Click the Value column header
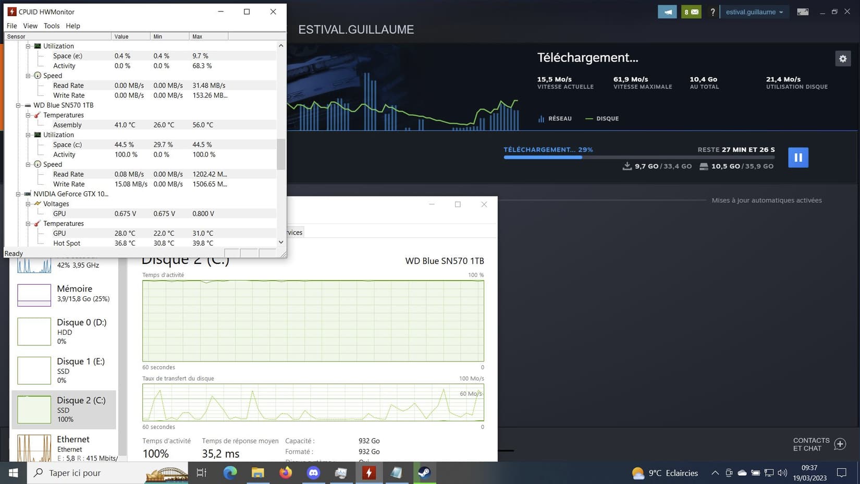 (x=131, y=37)
